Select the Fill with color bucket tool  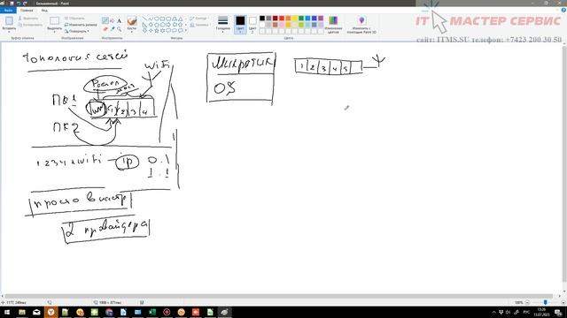(113, 21)
